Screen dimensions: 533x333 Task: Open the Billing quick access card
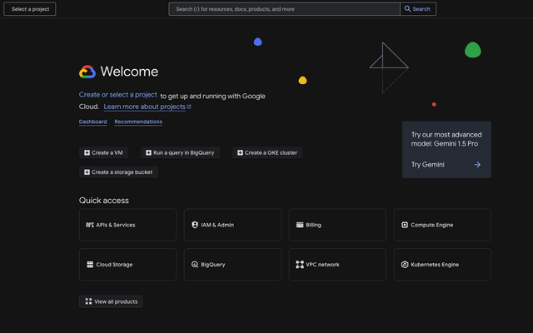[x=337, y=225]
